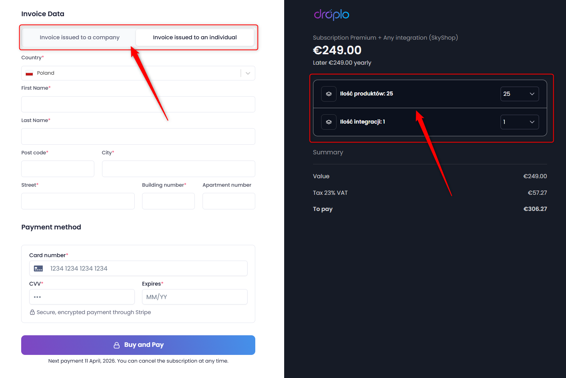Click the CVV input field
Screen dimensions: 566x378
[x=82, y=297]
